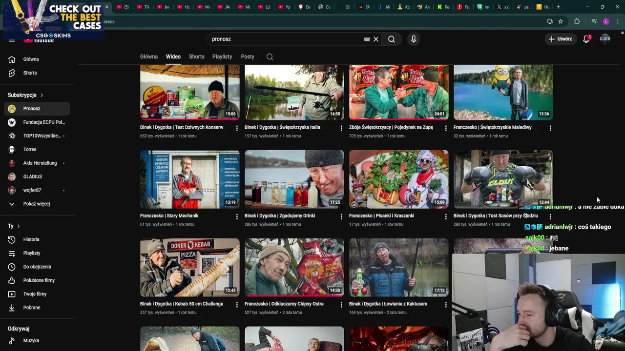Viewport: 625px width, 351px height.
Task: Expand the Ty section
Action: pyautogui.click(x=14, y=226)
